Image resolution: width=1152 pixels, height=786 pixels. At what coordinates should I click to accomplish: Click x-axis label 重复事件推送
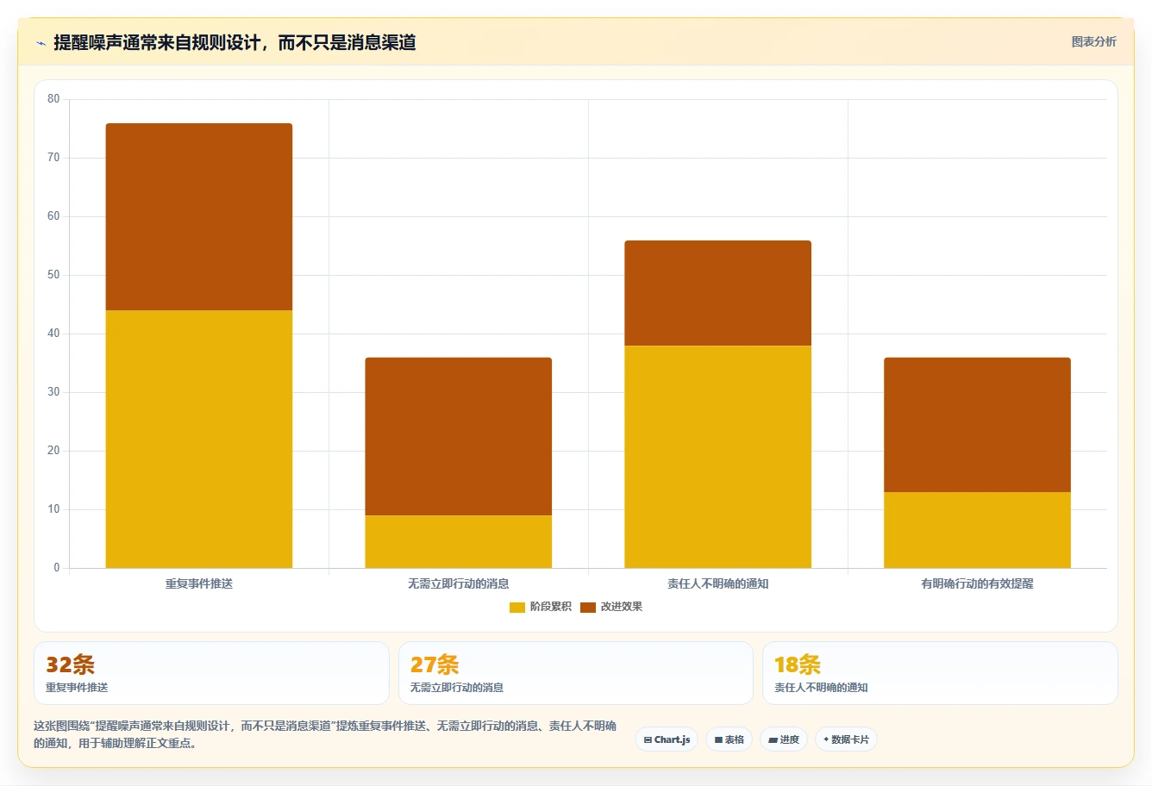pos(199,583)
